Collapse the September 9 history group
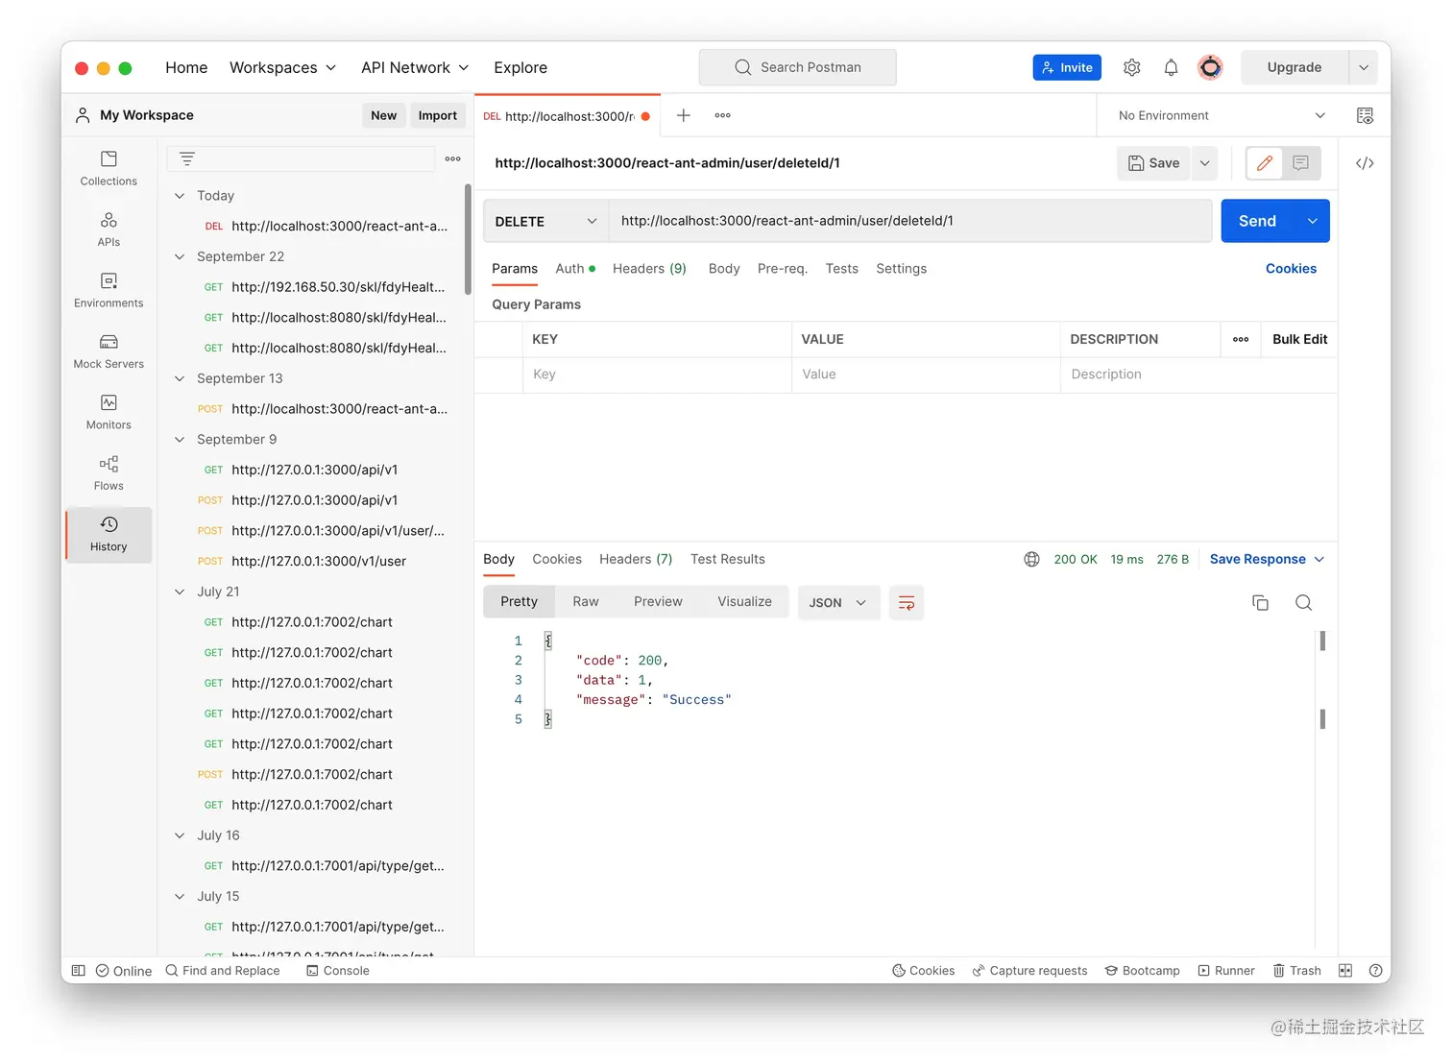Viewport: 1452px width, 1064px height. (180, 440)
